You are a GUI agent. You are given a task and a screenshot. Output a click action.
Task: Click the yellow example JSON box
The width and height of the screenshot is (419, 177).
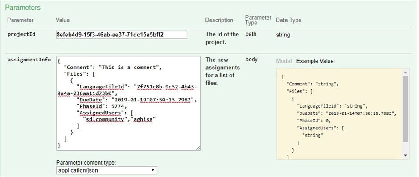339,114
